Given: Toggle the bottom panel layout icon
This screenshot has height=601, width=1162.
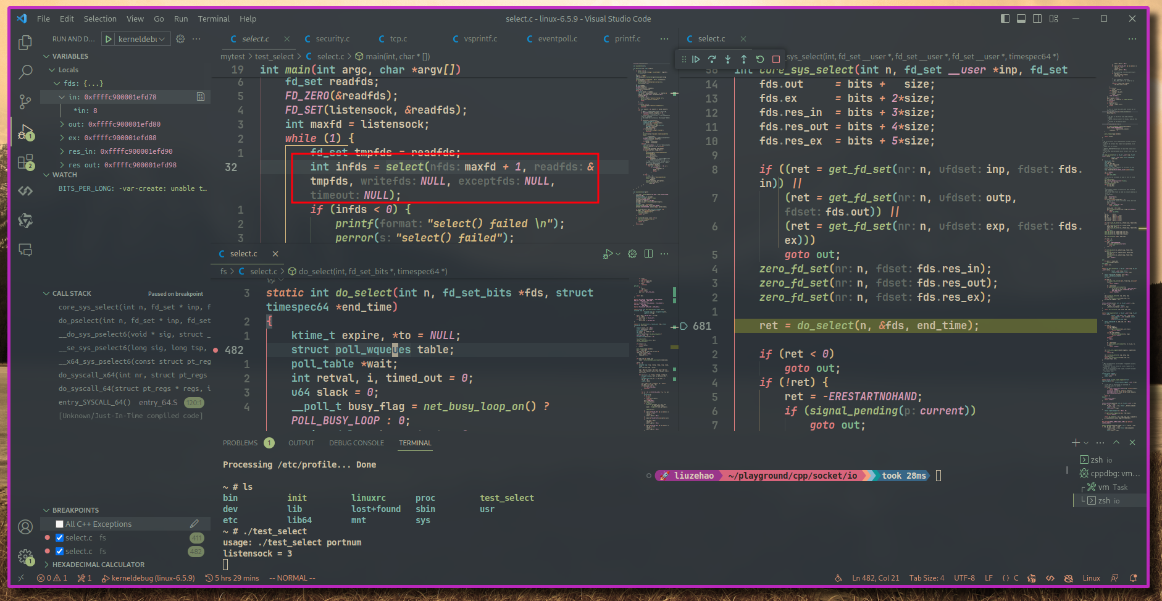Looking at the screenshot, I should point(1021,19).
